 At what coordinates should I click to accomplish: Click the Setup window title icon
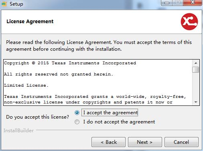pos(4,4)
